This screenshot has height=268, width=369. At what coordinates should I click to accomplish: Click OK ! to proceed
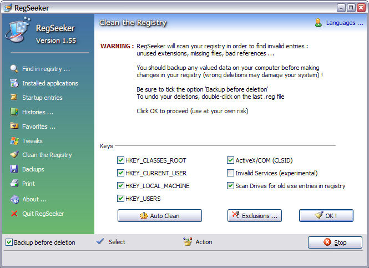(x=326, y=215)
